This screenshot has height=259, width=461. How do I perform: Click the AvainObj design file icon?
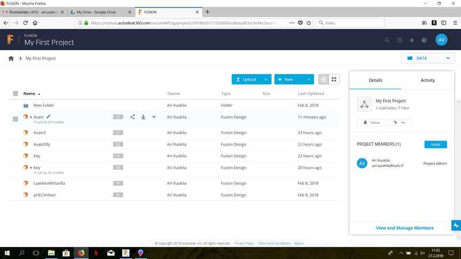click(x=26, y=144)
